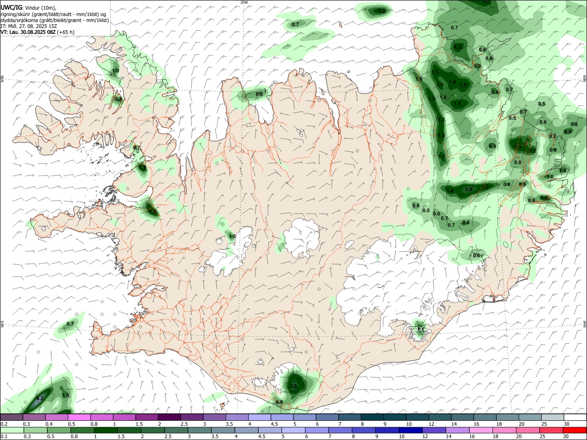Click the 20W longitude label at top
The image size is (587, 440).
[x=244, y=2]
